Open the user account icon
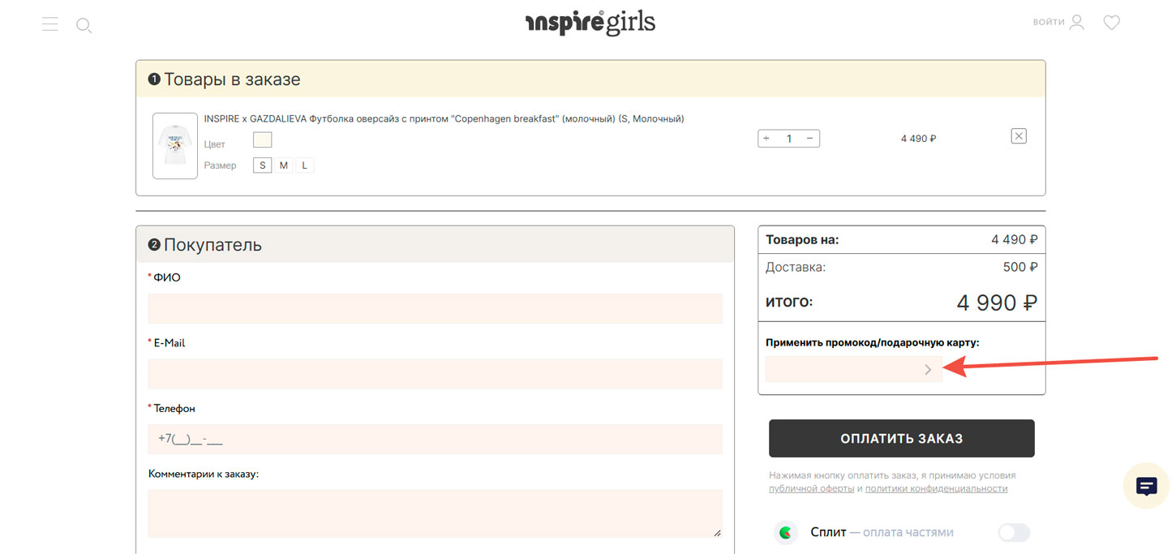 1077,23
